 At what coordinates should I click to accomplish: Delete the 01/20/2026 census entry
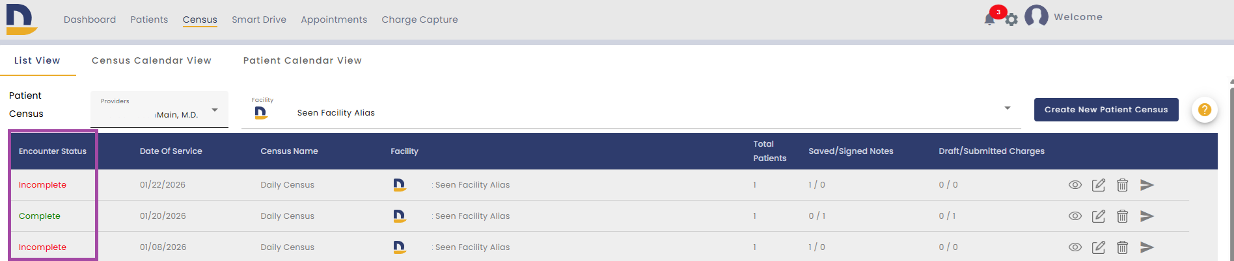point(1123,216)
